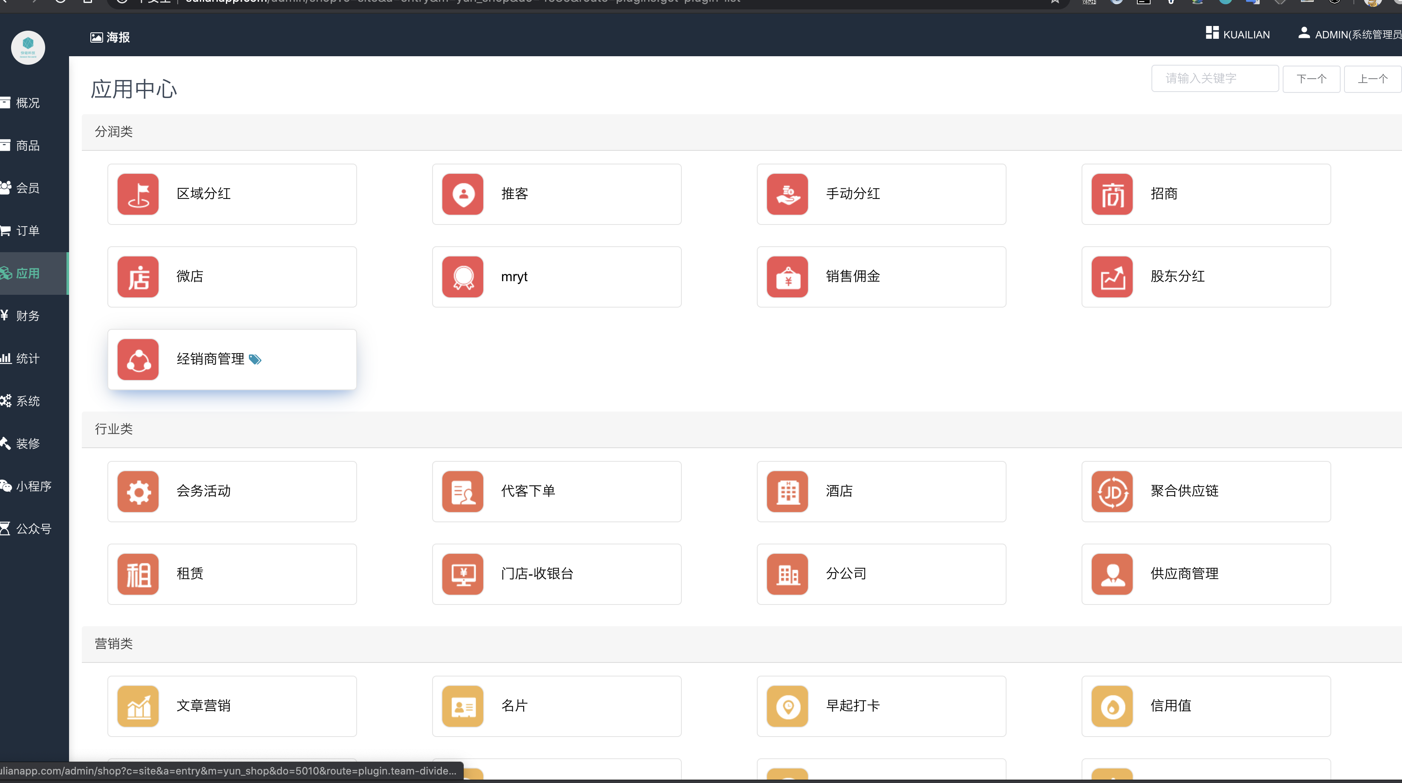
Task: Open the 聚合供应链 JD icon
Action: [x=1112, y=491]
